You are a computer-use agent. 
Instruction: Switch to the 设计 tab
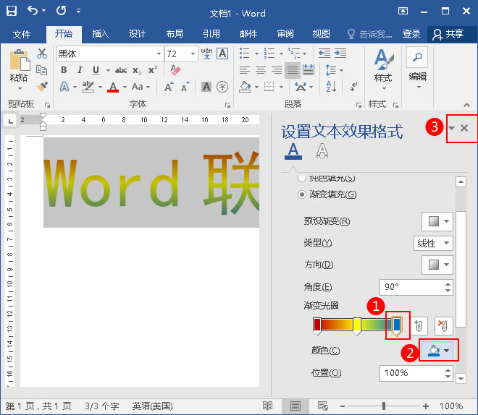click(137, 34)
